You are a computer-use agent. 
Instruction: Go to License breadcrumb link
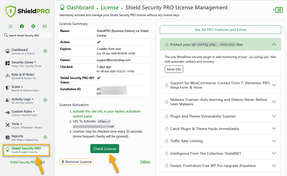point(110,8)
